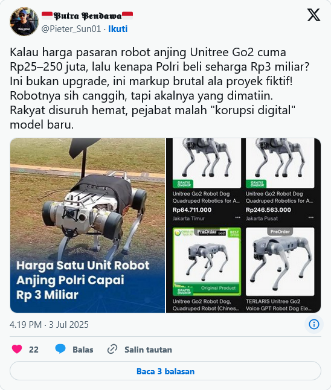Open Original Product PreOrder robot listing
This screenshot has width=331, height=390.
[x=207, y=270]
